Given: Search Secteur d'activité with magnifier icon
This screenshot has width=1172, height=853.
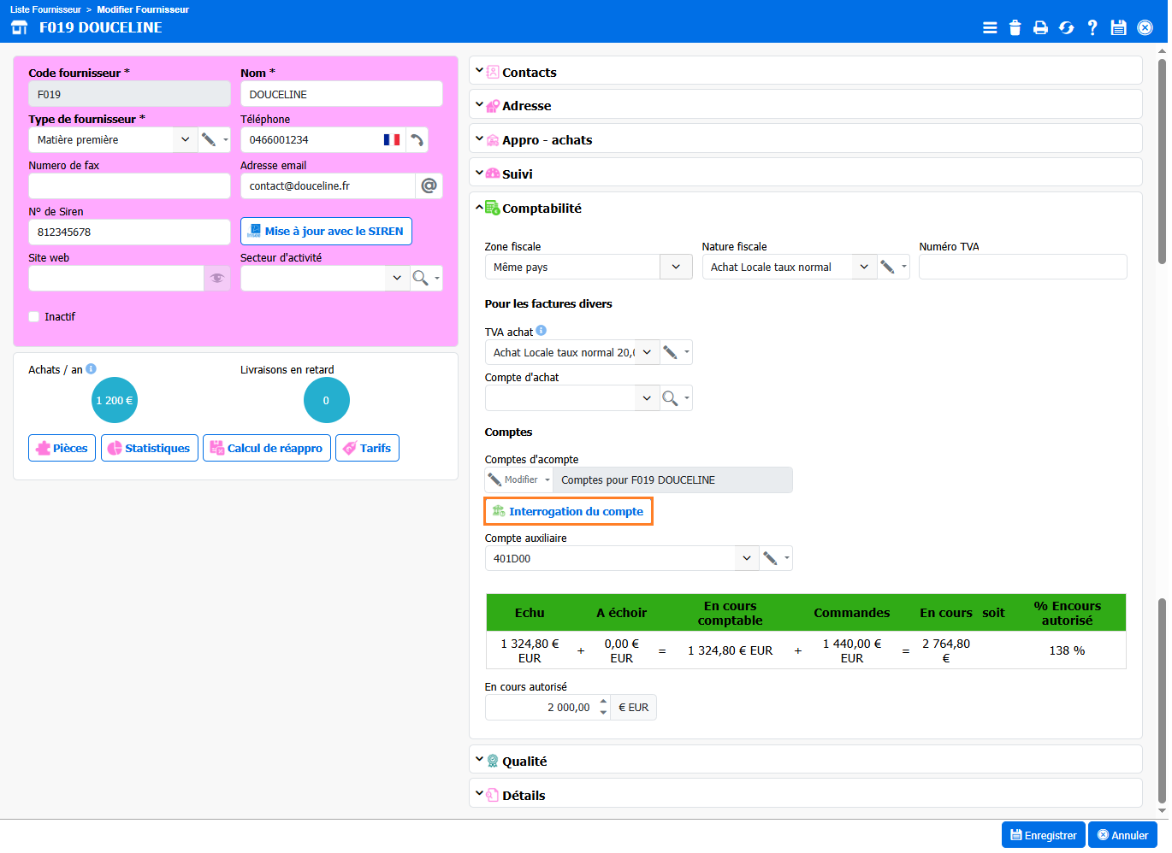Looking at the screenshot, I should [420, 278].
